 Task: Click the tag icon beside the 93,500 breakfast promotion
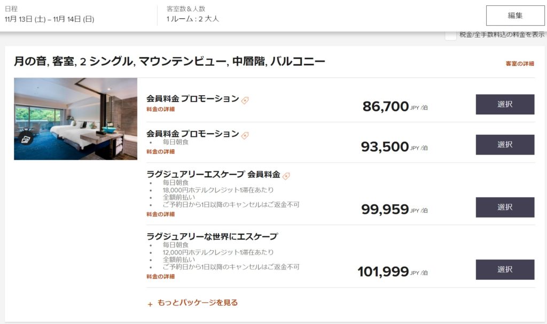[245, 135]
